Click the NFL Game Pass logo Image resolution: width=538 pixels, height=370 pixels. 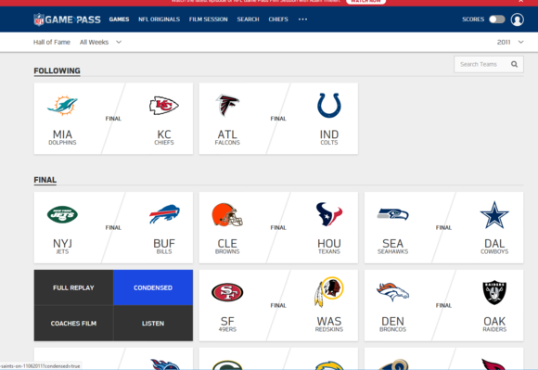pos(67,19)
